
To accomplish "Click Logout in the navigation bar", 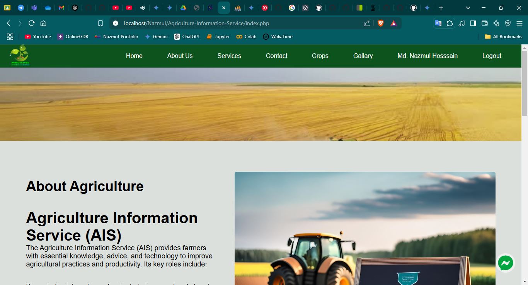I will (492, 56).
